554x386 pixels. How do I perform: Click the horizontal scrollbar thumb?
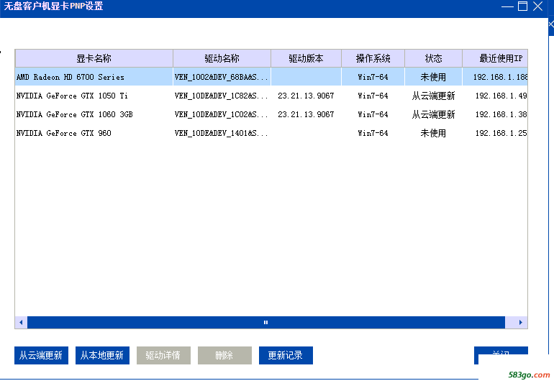pos(265,322)
